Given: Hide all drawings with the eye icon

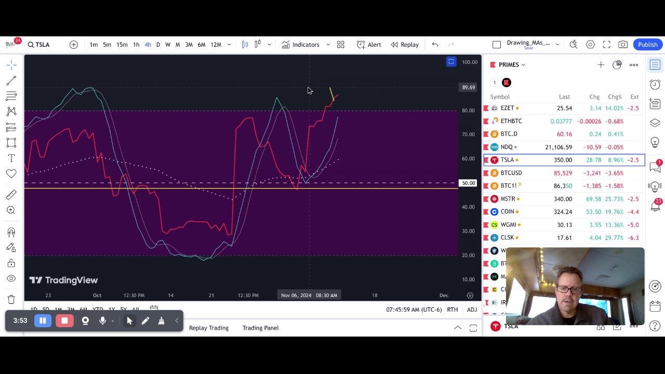Looking at the screenshot, I should (11, 279).
